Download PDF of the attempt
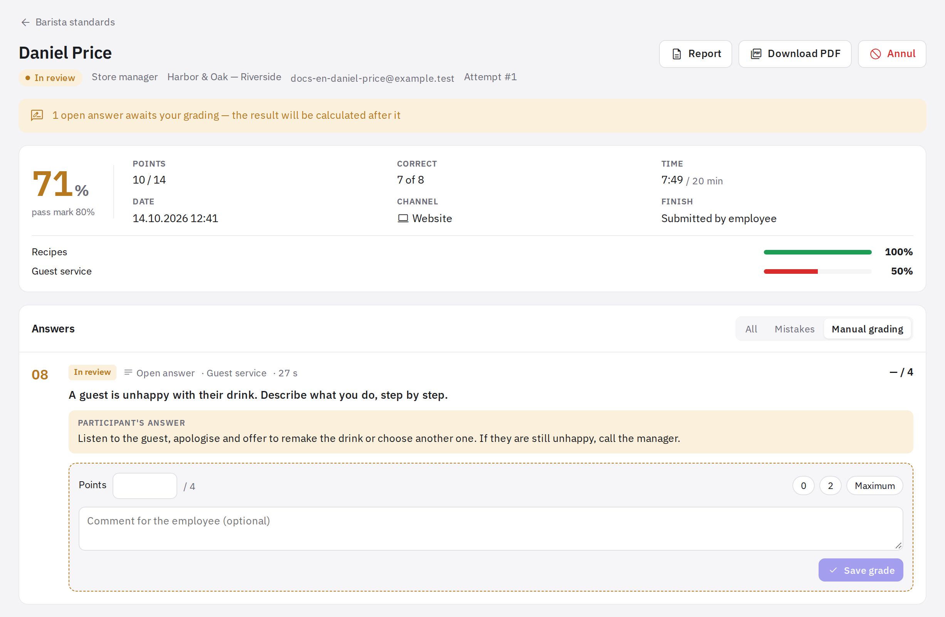 click(x=795, y=54)
